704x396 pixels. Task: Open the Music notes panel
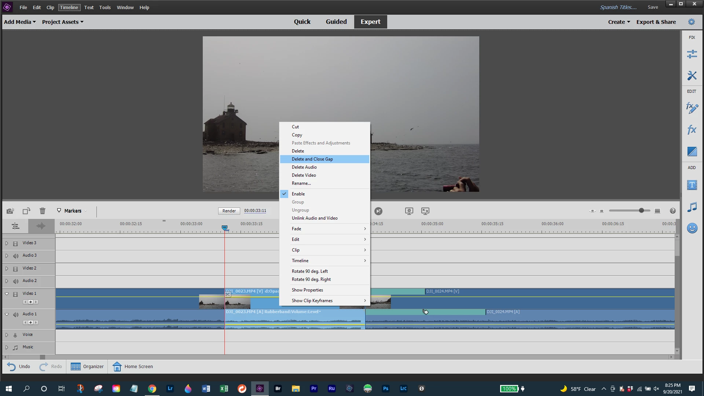692,207
